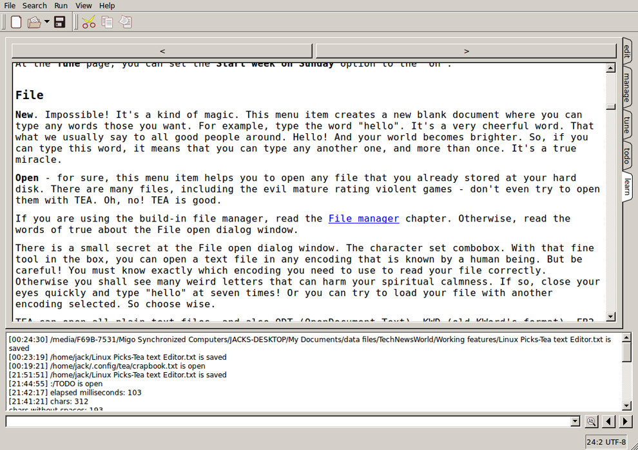Open the Help menu
The height and width of the screenshot is (450, 638).
(x=107, y=6)
